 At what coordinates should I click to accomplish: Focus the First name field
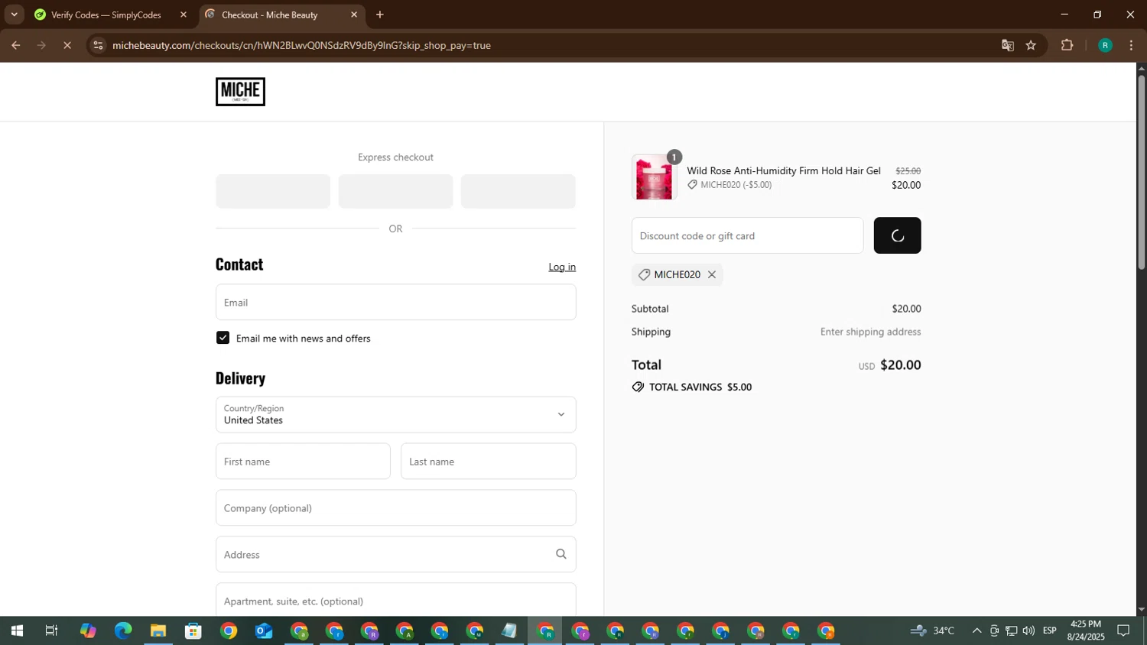pos(303,461)
